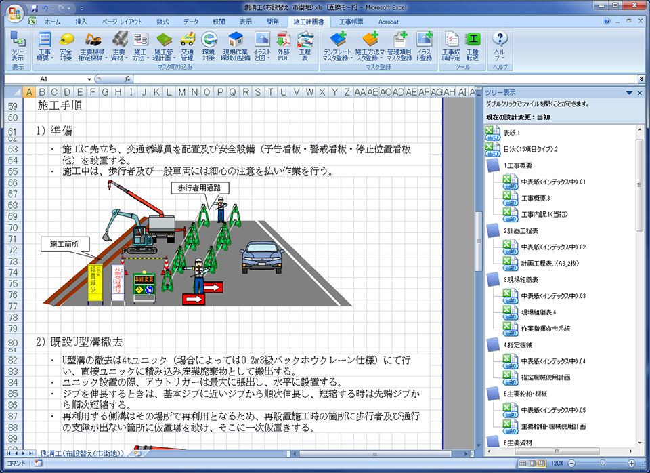Click the zoom slider in status bar
Image resolution: width=650 pixels, height=473 pixels.
click(x=603, y=463)
